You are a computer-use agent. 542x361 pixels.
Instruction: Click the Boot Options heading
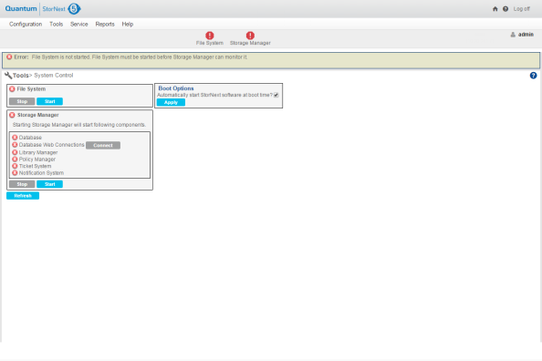tap(176, 88)
